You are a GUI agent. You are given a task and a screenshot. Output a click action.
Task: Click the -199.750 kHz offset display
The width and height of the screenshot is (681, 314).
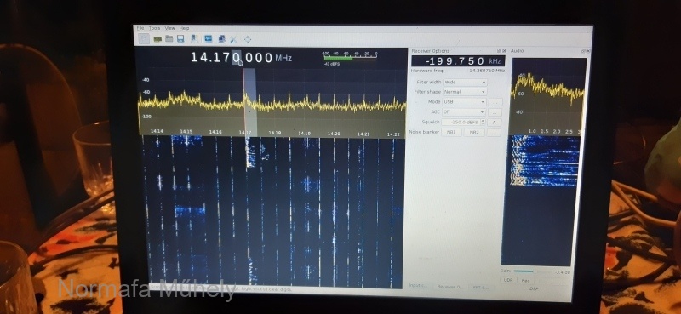point(458,61)
